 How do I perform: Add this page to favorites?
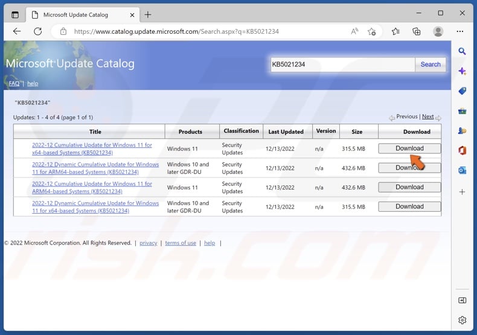(372, 31)
